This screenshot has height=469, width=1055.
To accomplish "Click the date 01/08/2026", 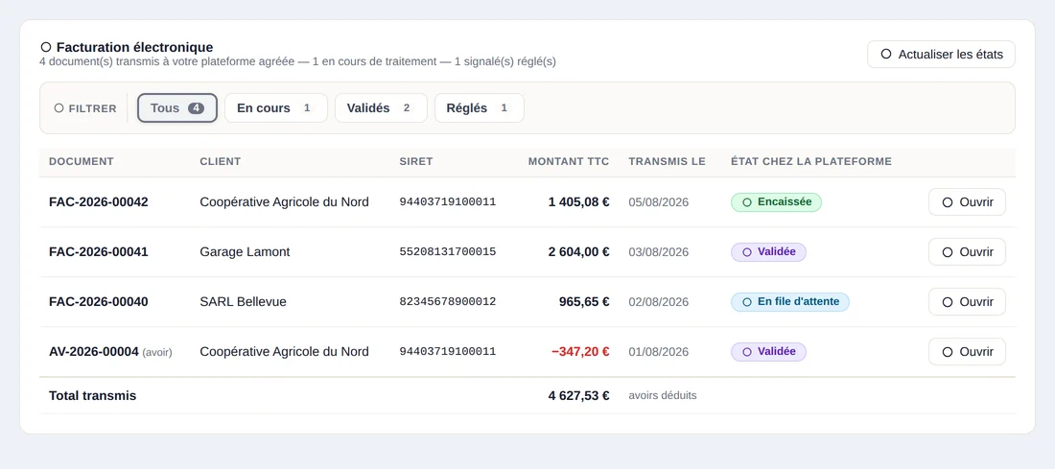I will click(x=659, y=351).
